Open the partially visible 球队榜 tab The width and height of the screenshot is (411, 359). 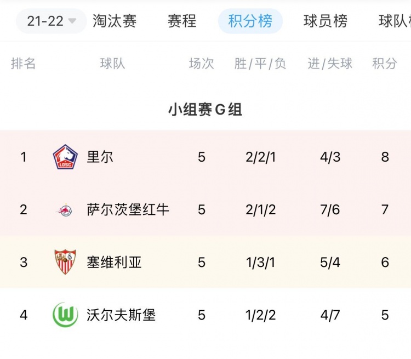(x=395, y=21)
